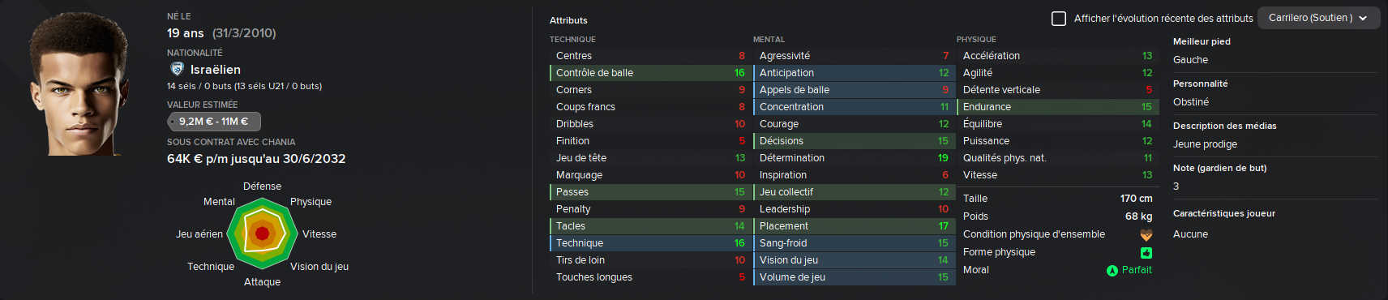Click the green match fitness icon
Viewport: 1388px width, 300px height.
tap(1146, 253)
